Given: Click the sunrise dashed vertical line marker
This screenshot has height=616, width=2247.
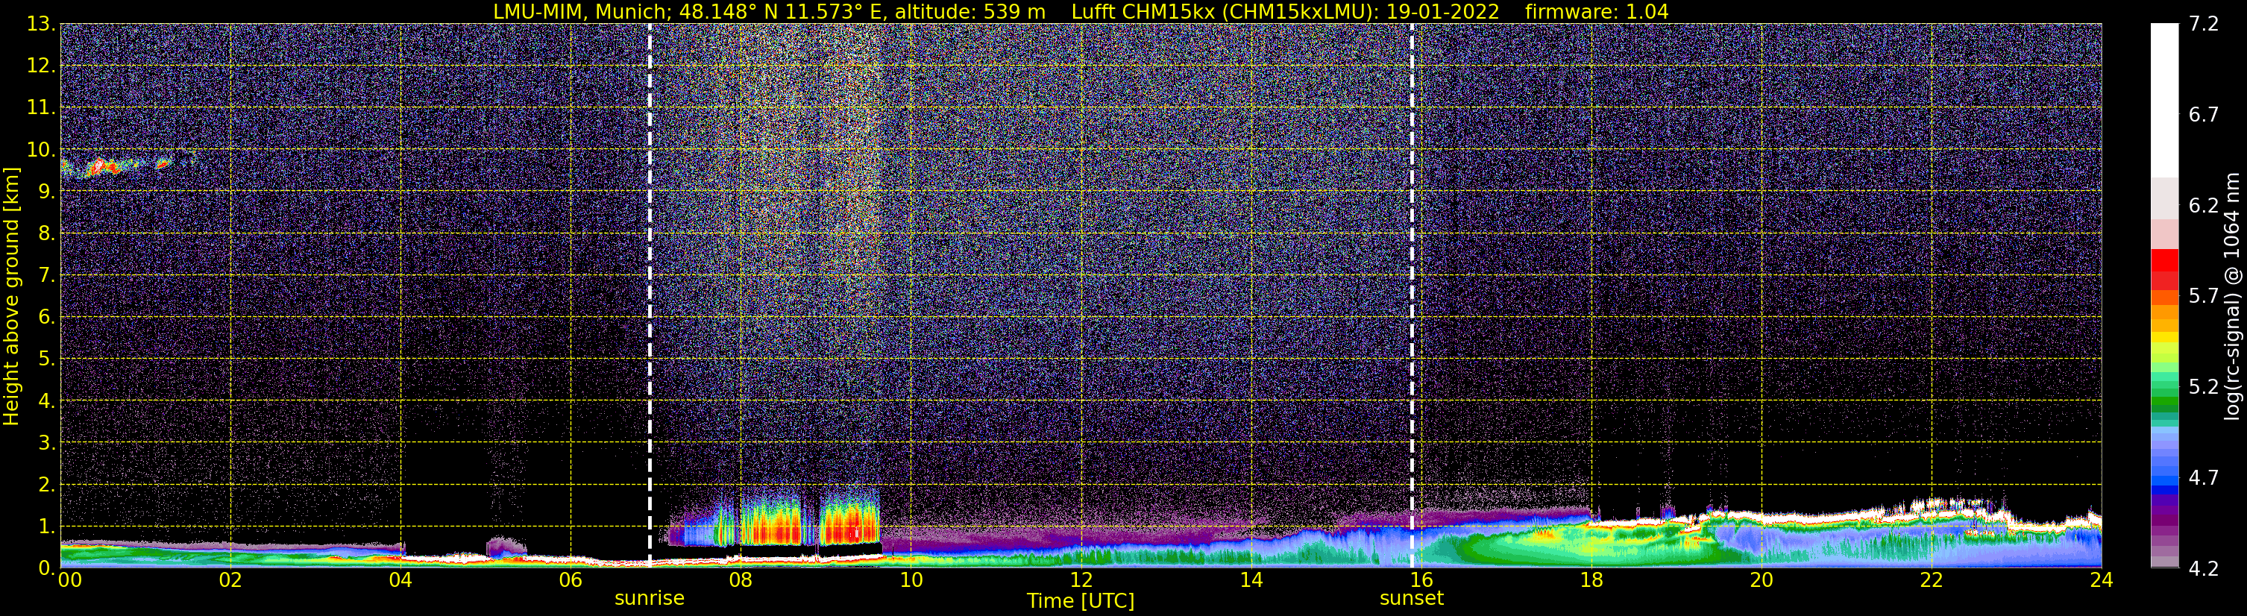Looking at the screenshot, I should [650, 295].
